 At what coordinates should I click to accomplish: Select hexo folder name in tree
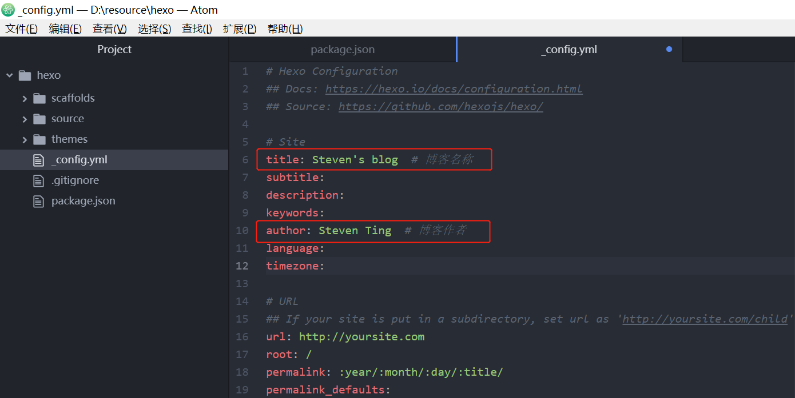[49, 75]
